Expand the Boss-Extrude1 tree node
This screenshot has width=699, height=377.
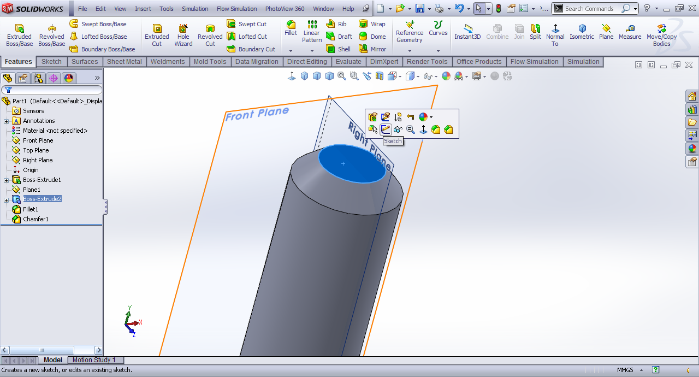point(6,180)
